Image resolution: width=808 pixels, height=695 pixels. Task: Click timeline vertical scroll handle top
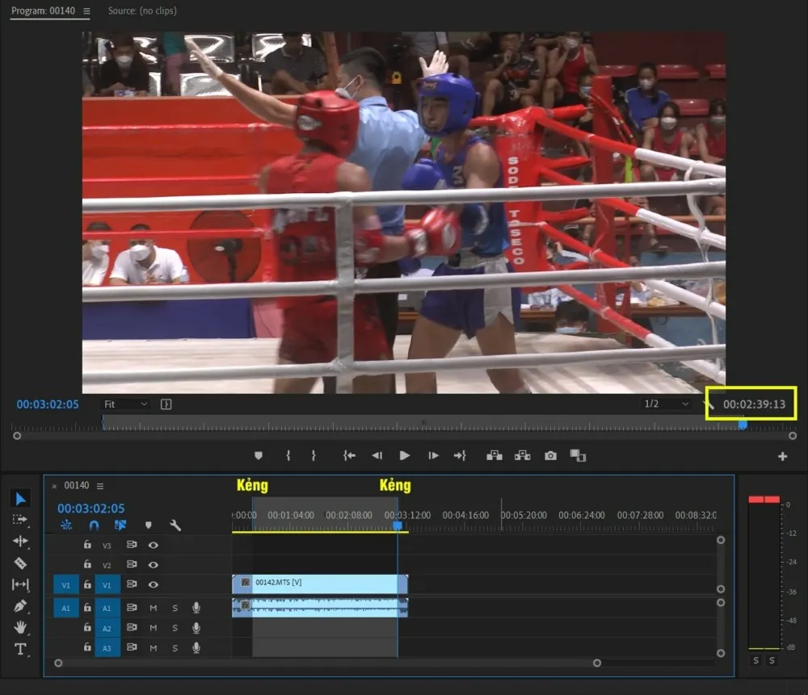721,540
